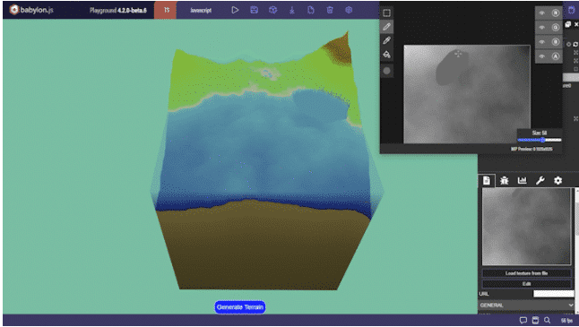Screen dimensions: 579x327
Task: Click the Download icon in toolbar
Action: pos(291,10)
